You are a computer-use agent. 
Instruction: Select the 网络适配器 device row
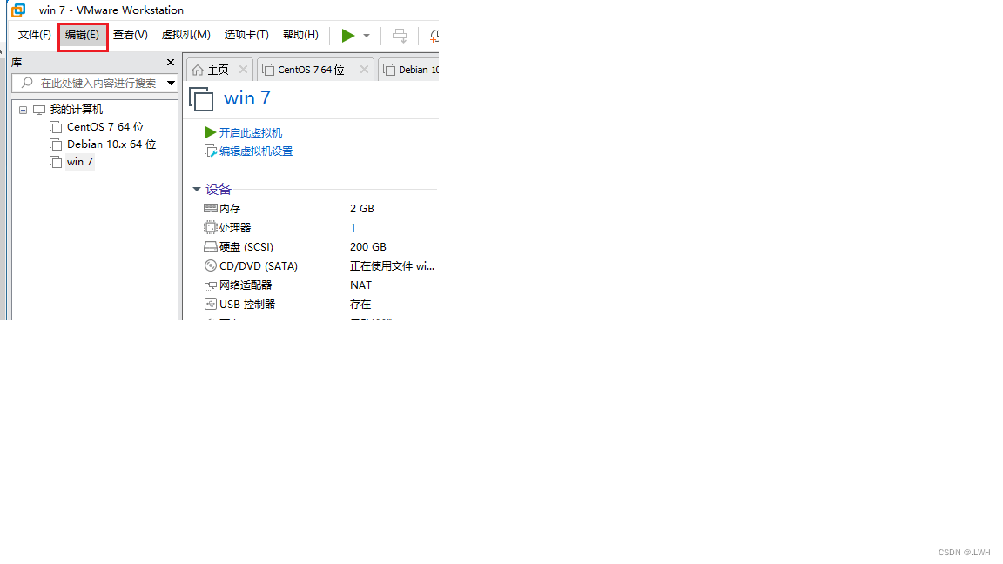tap(320, 285)
